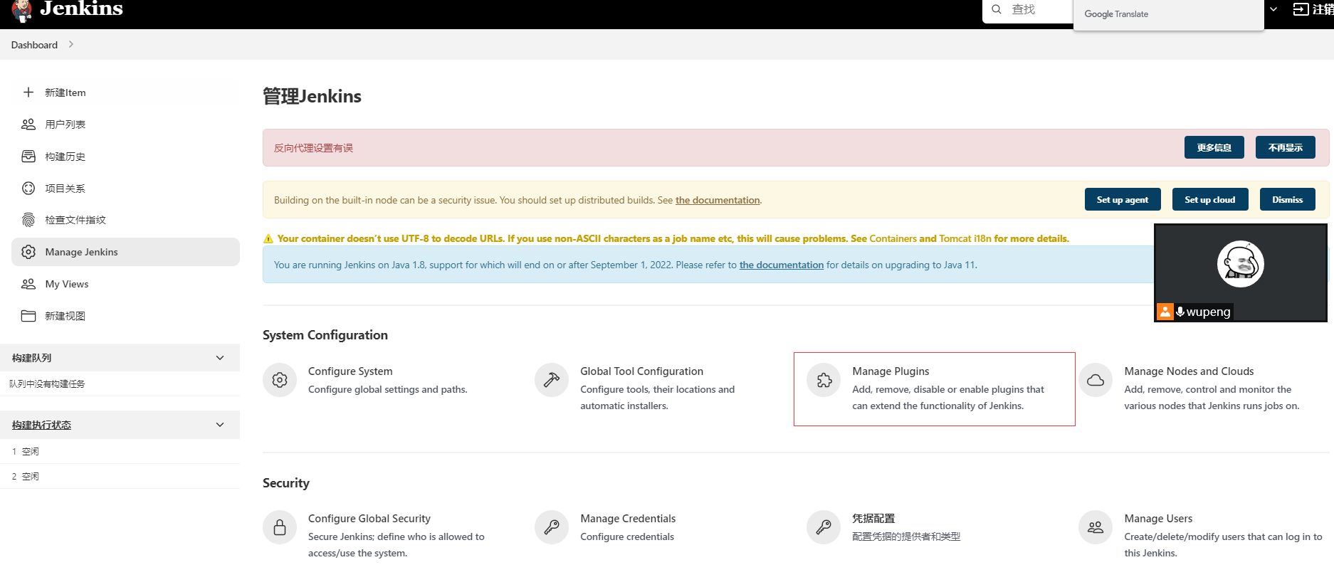
Task: Open 新建视图 in the sidebar
Action: (125, 316)
